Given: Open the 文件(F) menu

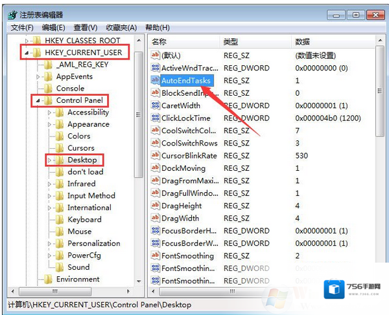Looking at the screenshot, I should (x=22, y=28).
